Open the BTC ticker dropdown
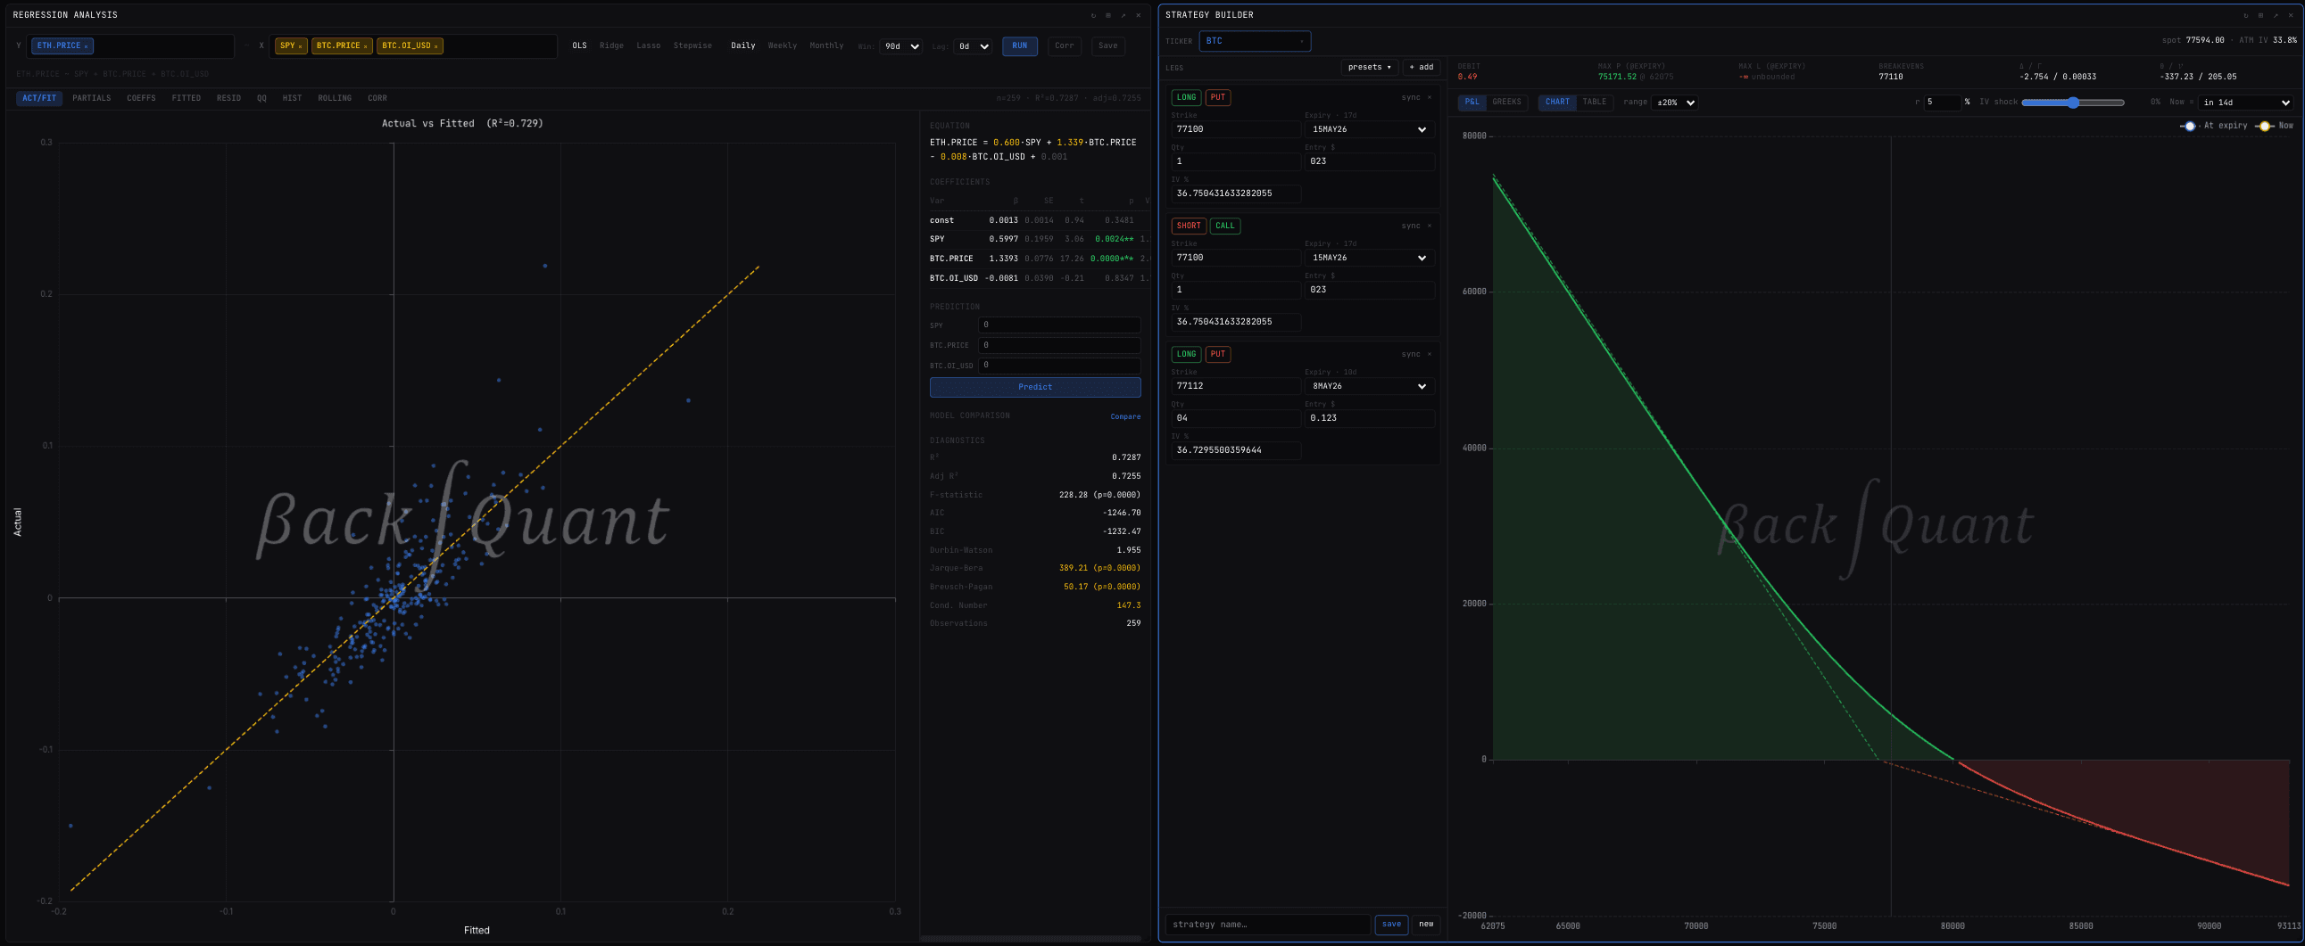Image resolution: width=2305 pixels, height=946 pixels. pos(1255,41)
